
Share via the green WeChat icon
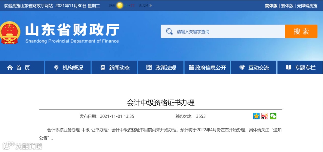click(x=273, y=116)
